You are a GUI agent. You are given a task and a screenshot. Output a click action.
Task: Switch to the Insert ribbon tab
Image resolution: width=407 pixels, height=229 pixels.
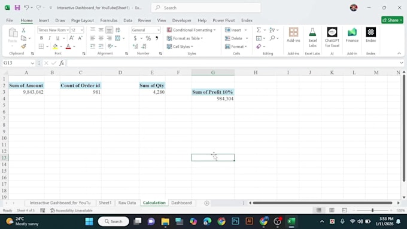(x=44, y=20)
